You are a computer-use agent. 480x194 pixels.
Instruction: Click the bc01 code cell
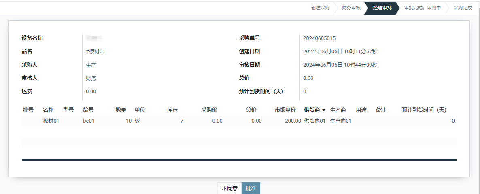[89, 121]
